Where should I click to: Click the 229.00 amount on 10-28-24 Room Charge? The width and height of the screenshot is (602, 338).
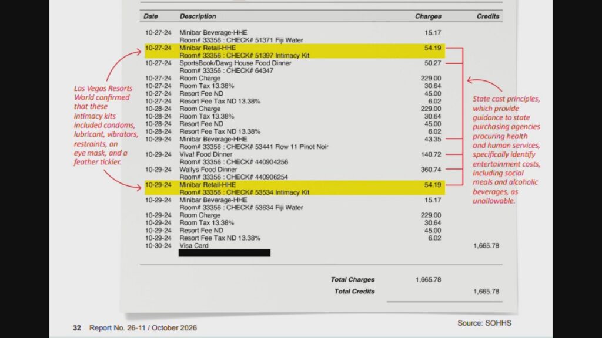pos(431,109)
